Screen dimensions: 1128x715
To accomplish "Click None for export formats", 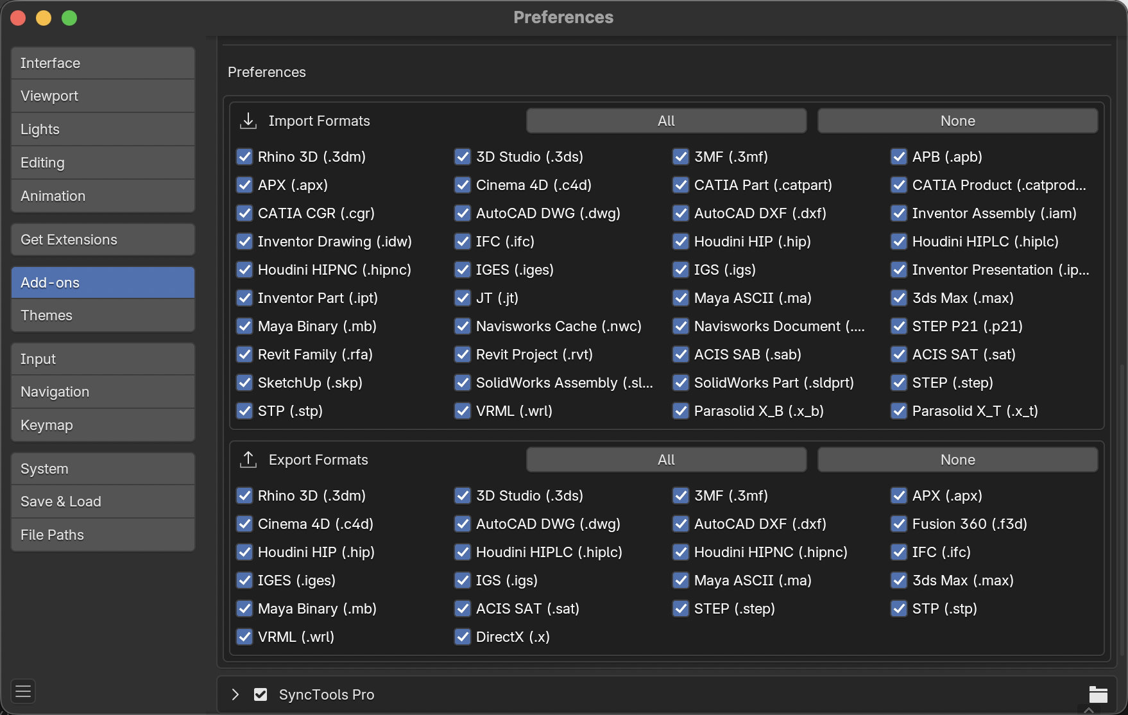I will click(957, 460).
